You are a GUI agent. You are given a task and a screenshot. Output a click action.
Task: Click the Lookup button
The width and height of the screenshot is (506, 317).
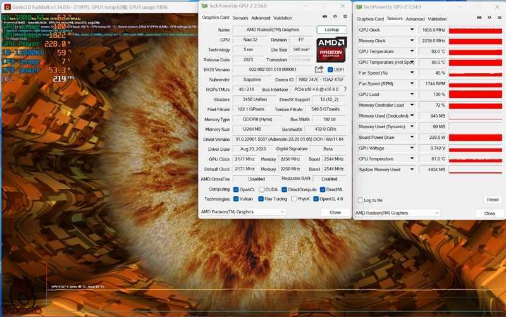331,30
